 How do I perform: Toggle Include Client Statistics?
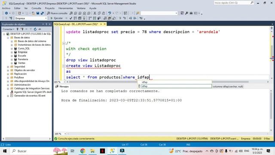99,18
